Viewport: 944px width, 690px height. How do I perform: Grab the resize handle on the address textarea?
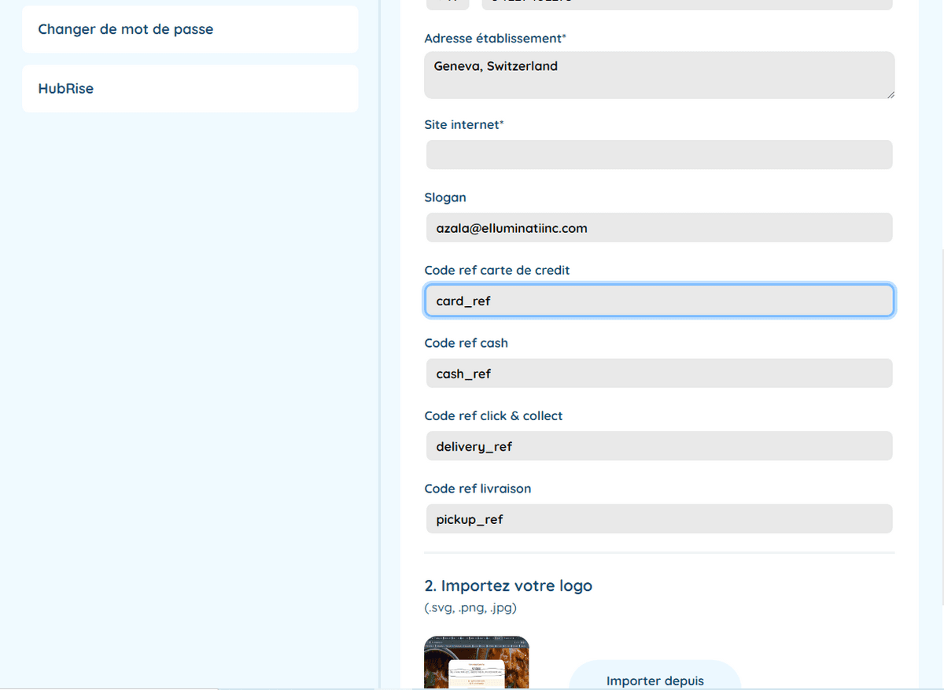(891, 94)
